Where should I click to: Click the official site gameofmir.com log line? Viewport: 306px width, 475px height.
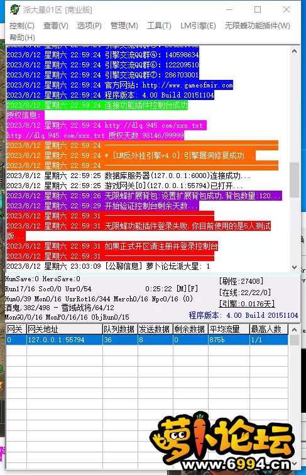click(x=119, y=85)
